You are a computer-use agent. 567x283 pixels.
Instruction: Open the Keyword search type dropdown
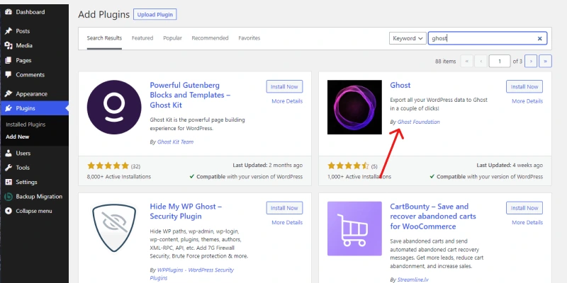(408, 38)
